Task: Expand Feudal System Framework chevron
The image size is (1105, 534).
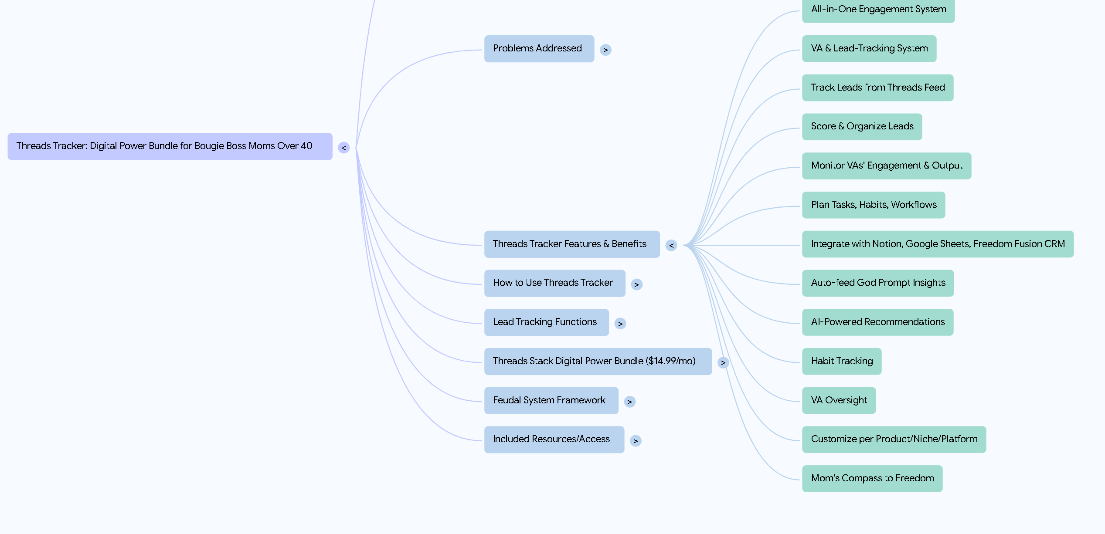Action: (x=629, y=402)
